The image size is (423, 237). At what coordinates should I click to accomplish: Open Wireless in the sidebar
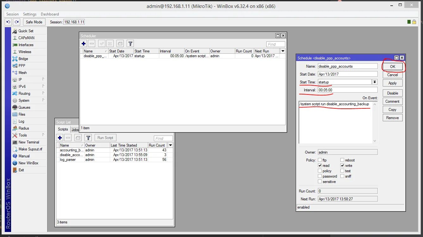pyautogui.click(x=25, y=52)
